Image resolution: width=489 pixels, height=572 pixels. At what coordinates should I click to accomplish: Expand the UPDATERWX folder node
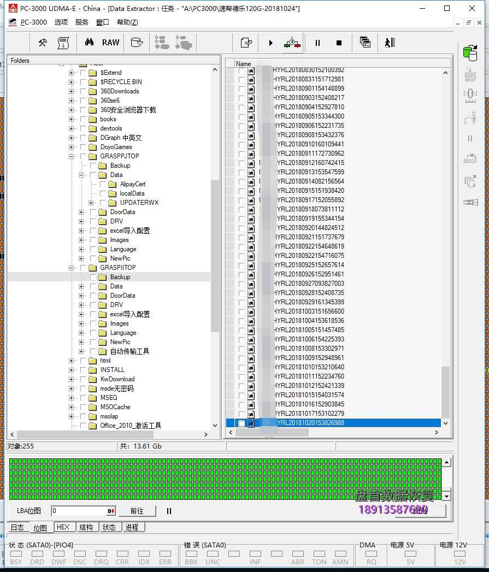[91, 203]
